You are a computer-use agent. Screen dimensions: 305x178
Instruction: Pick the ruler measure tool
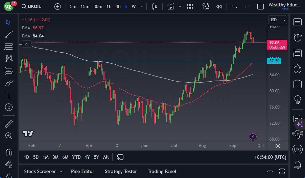[9, 124]
